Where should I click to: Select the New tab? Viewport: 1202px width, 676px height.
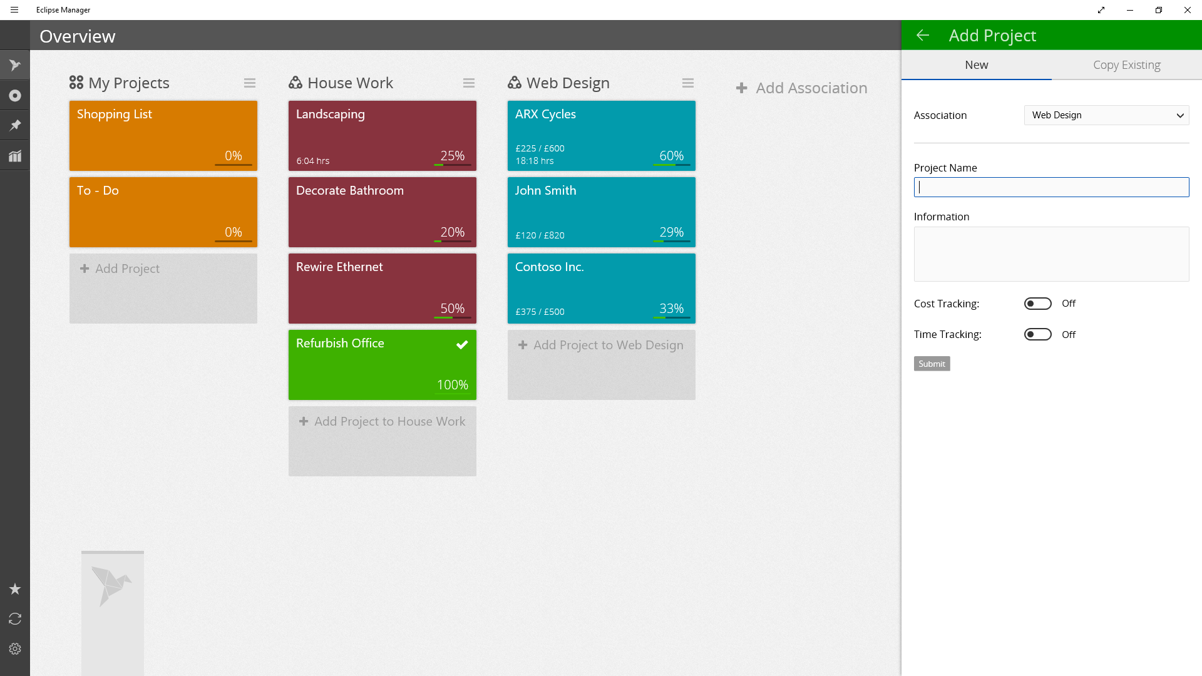(x=976, y=65)
